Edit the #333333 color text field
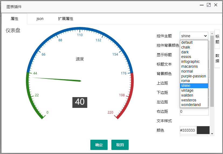The image size is (223, 154). (x=188, y=130)
